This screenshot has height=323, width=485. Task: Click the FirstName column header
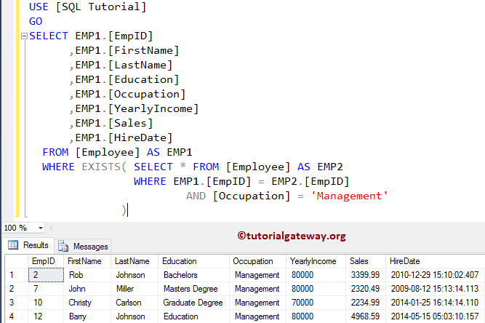pyautogui.click(x=85, y=260)
